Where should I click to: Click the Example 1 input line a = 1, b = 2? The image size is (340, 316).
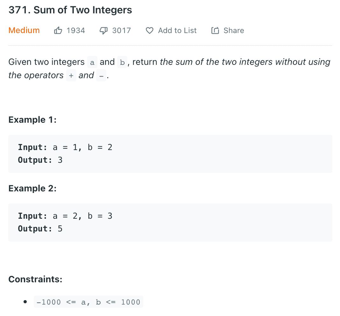pos(65,147)
